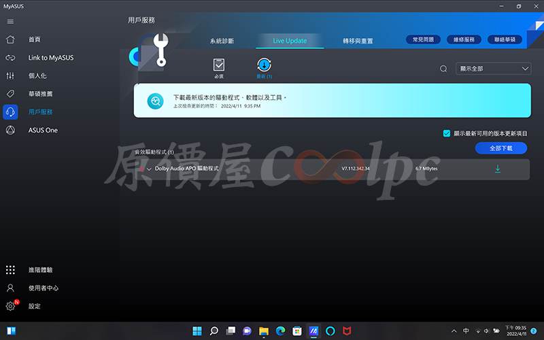
Task: Open the Widgets button on taskbar
Action: 11,331
